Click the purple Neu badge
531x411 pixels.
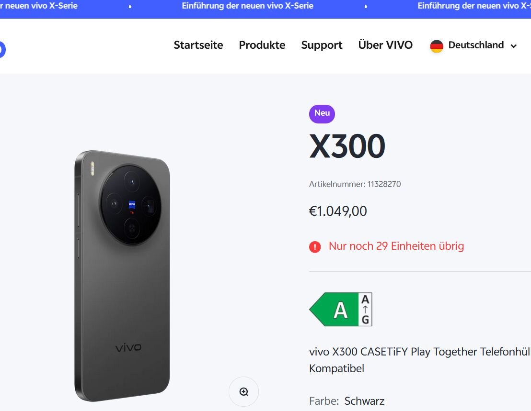(322, 113)
